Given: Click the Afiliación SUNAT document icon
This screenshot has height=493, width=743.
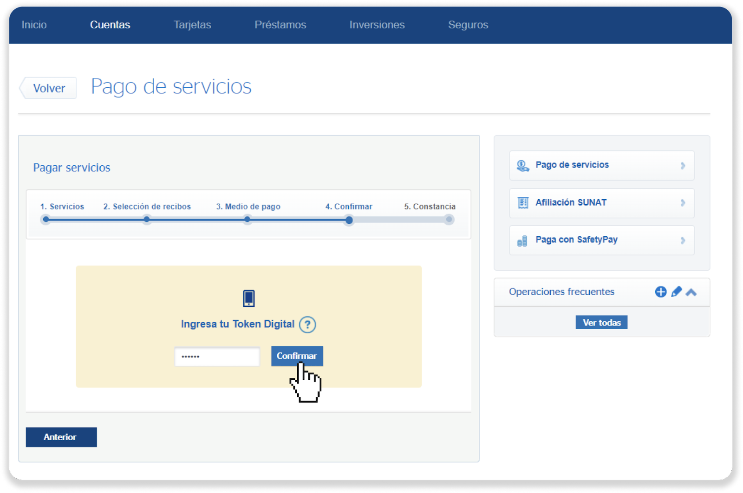Looking at the screenshot, I should tap(523, 203).
